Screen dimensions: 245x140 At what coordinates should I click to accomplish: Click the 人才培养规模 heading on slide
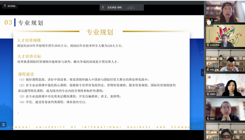pyautogui.click(x=29, y=40)
